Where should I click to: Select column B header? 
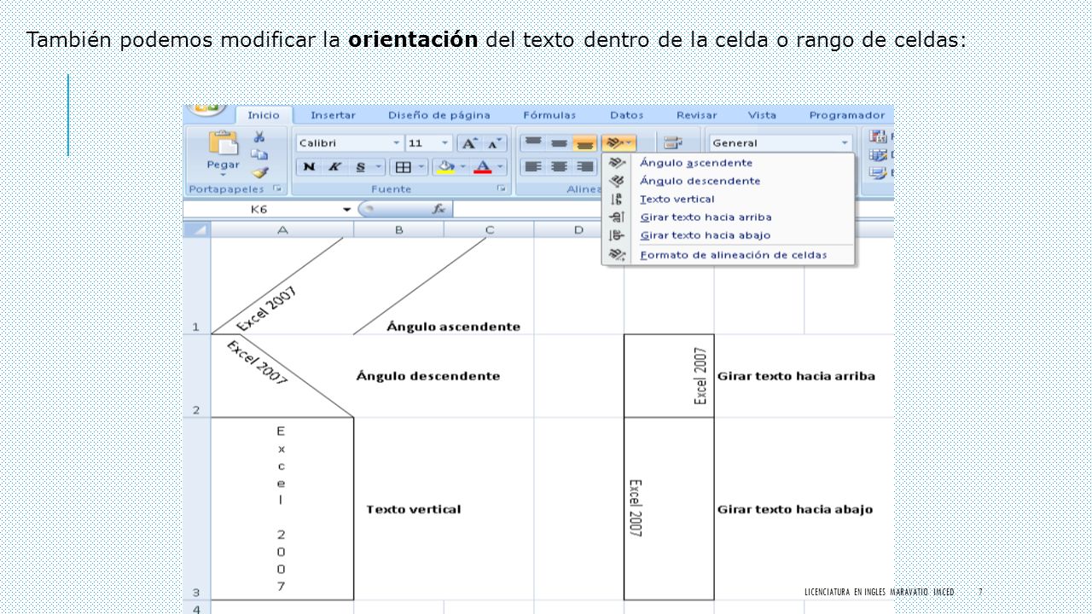[x=398, y=230]
